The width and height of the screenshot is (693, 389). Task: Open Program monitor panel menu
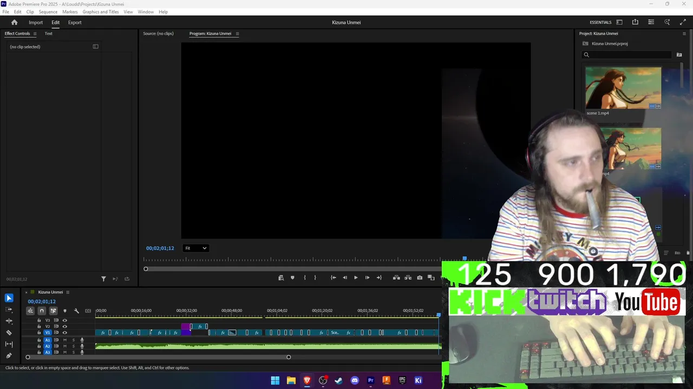click(237, 33)
